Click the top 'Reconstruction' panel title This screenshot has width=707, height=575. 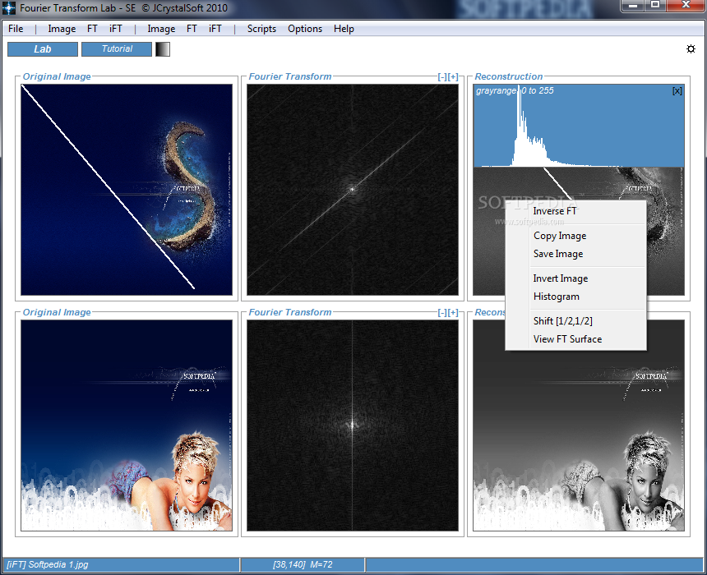(509, 76)
